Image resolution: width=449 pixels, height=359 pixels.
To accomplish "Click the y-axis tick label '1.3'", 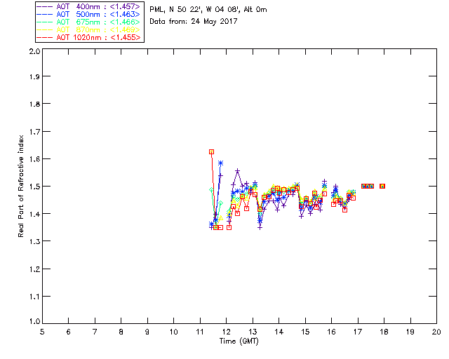I will click(34, 241).
